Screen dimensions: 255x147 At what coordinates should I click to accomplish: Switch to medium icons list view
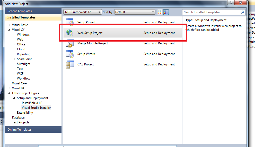click(x=166, y=12)
